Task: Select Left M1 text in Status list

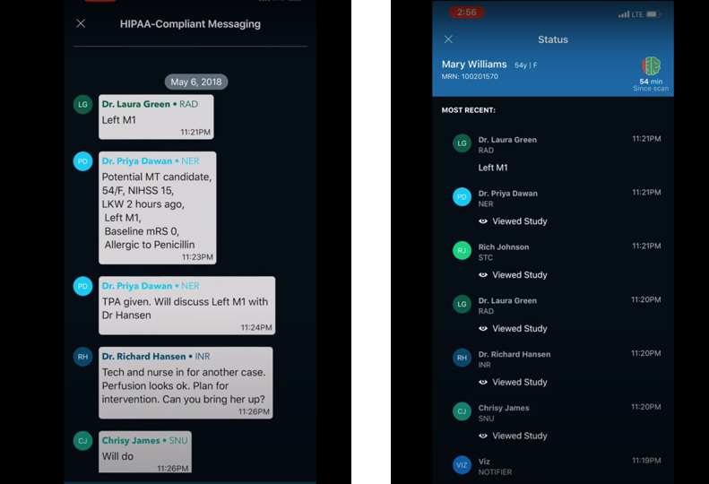Action: pos(493,168)
